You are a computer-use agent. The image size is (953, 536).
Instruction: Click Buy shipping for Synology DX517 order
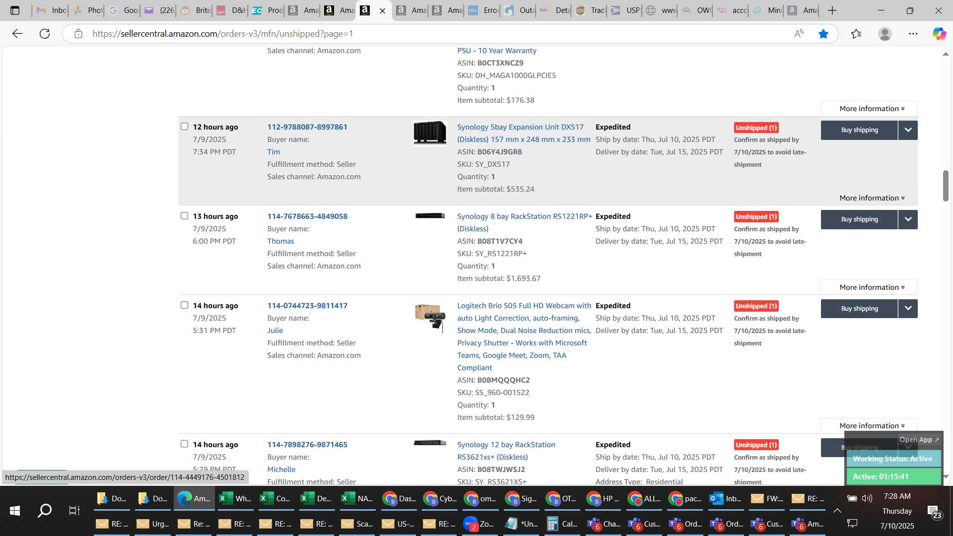[x=859, y=130]
